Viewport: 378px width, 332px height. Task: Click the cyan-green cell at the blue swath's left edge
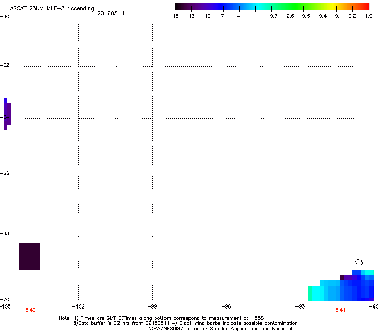(x=310, y=293)
